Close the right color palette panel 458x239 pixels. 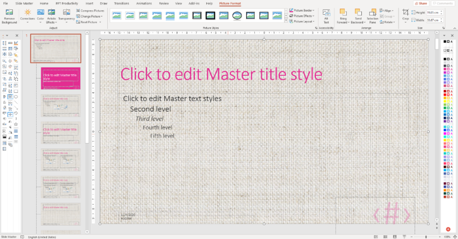click(x=452, y=36)
